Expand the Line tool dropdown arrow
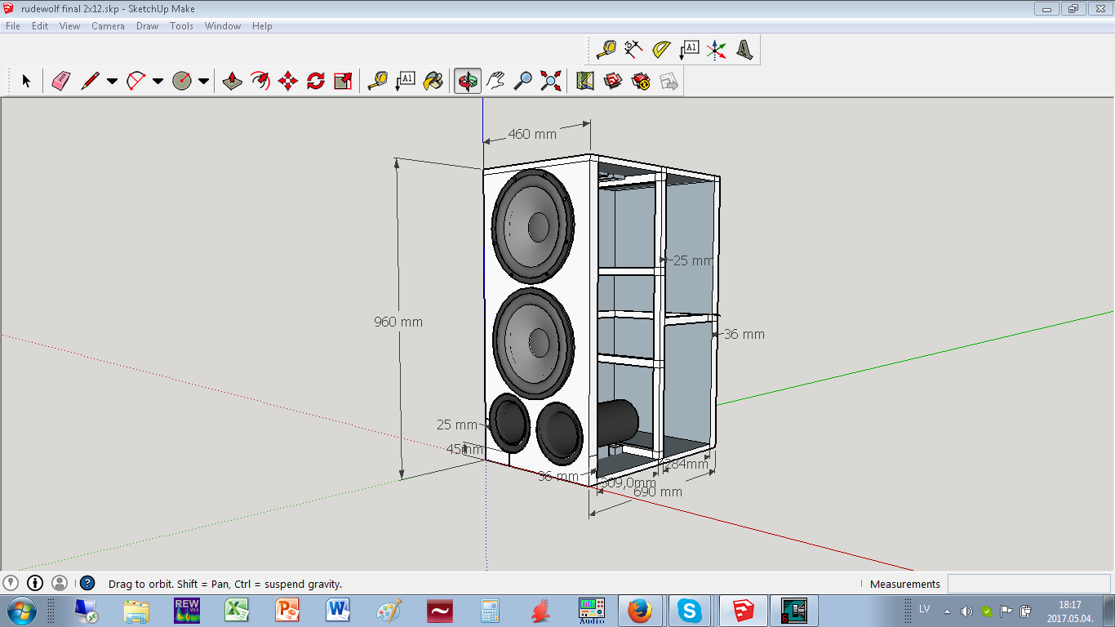 click(112, 81)
